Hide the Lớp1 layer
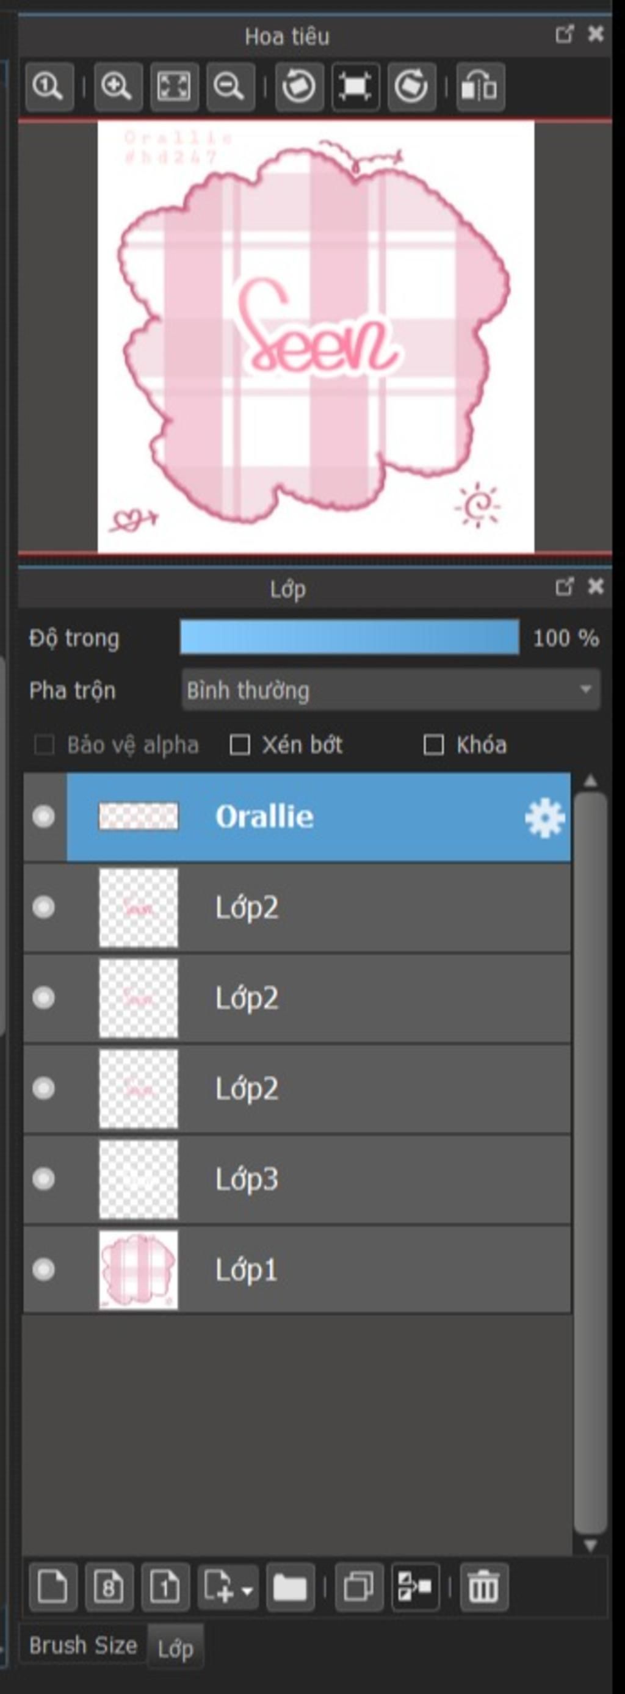 pos(44,1269)
